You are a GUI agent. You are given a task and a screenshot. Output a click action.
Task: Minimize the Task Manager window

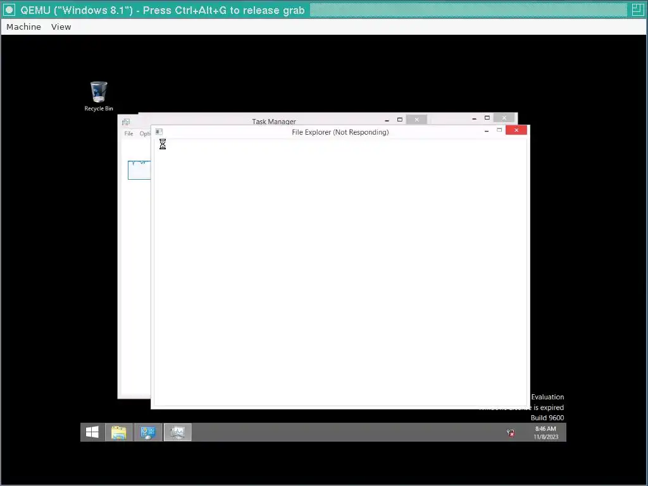tap(387, 120)
